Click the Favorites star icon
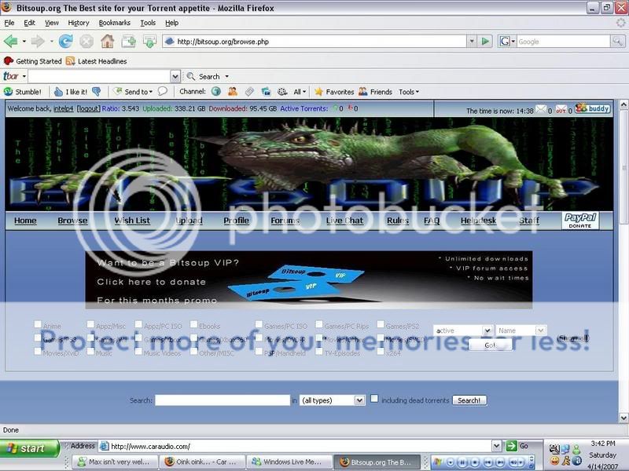 319,92
